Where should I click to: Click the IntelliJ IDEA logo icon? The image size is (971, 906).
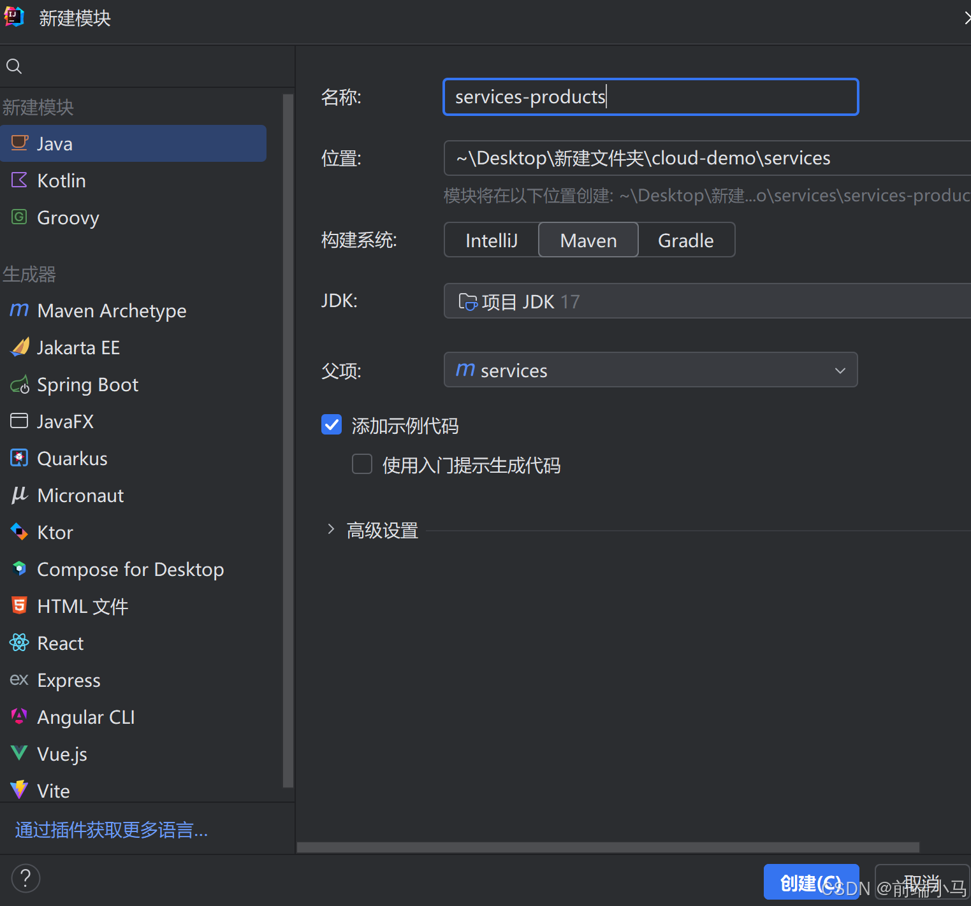click(14, 17)
